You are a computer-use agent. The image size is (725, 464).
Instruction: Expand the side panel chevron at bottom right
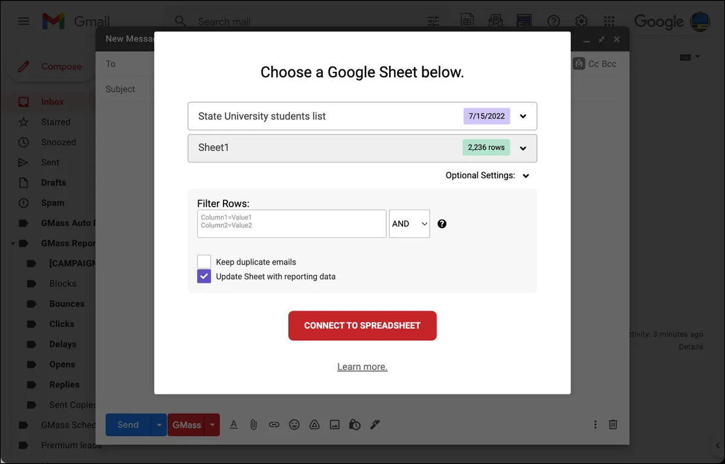coord(717,446)
